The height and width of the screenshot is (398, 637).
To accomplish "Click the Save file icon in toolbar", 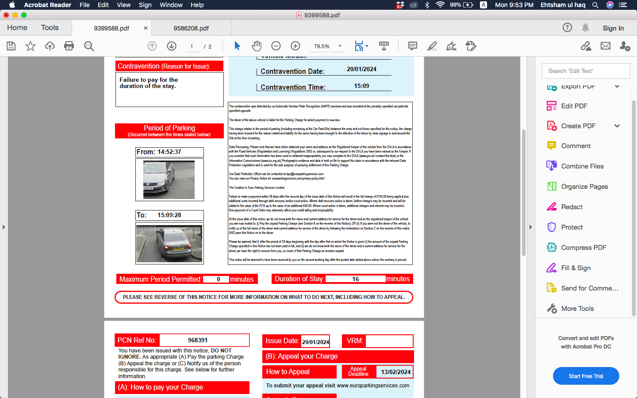I will click(11, 46).
